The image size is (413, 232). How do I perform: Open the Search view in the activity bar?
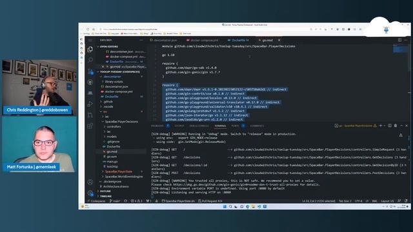[x=90, y=60]
